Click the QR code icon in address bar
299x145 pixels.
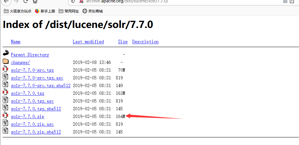pyautogui.click(x=285, y=1)
